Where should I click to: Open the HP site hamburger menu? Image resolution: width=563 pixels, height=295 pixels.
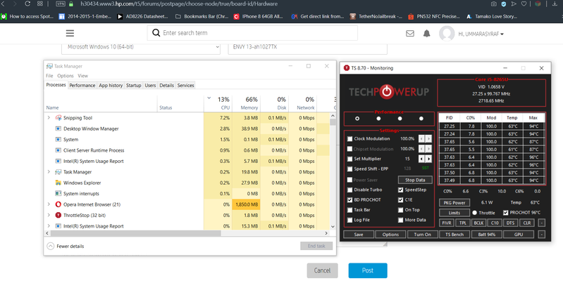pyautogui.click(x=70, y=33)
